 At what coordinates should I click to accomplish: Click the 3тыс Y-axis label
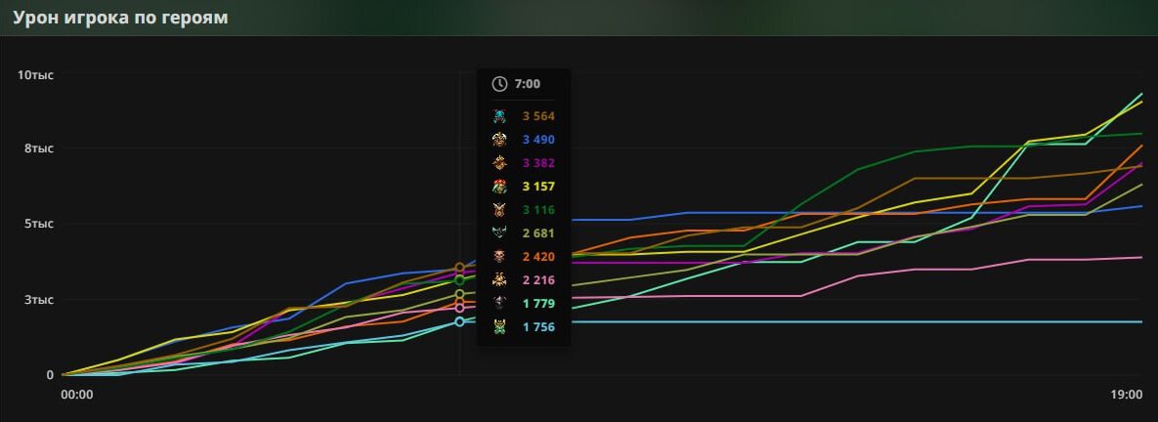coord(39,300)
